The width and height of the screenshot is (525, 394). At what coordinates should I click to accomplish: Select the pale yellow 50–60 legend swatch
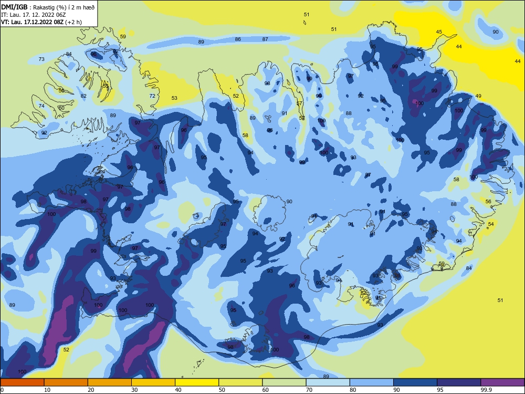(240, 382)
